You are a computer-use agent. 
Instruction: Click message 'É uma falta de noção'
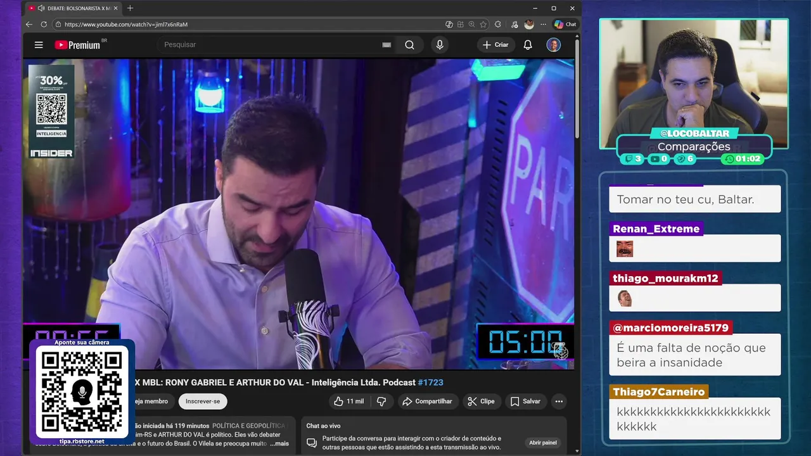[695, 355]
